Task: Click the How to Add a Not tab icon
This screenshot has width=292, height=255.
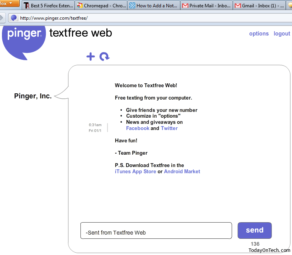Action: [132, 6]
